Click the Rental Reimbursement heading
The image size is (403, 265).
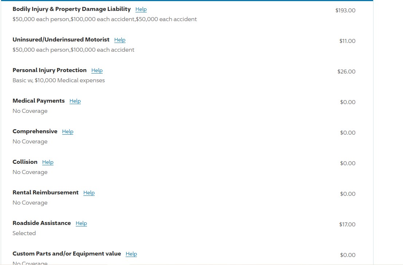pyautogui.click(x=46, y=193)
